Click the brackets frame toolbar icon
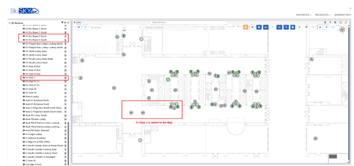 [300, 27]
